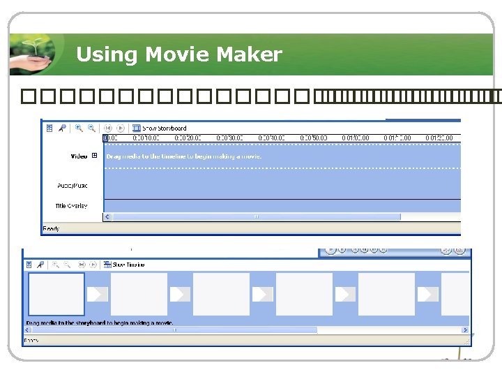
Task: Click transition cell after third storyboard clip
Action: coord(263,295)
